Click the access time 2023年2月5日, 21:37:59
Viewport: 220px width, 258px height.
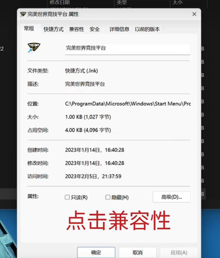(x=93, y=176)
